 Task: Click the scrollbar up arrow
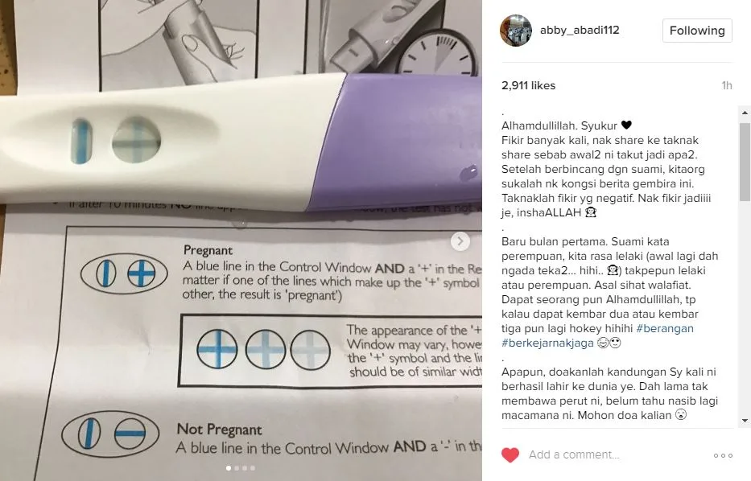point(745,113)
